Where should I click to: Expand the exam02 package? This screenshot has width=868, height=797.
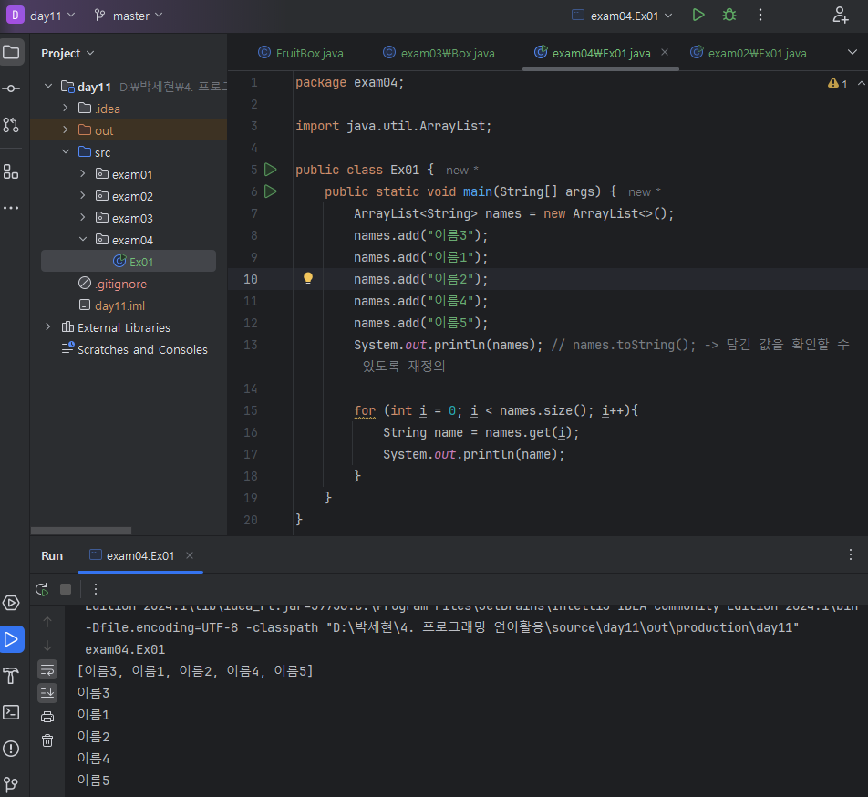coord(82,195)
